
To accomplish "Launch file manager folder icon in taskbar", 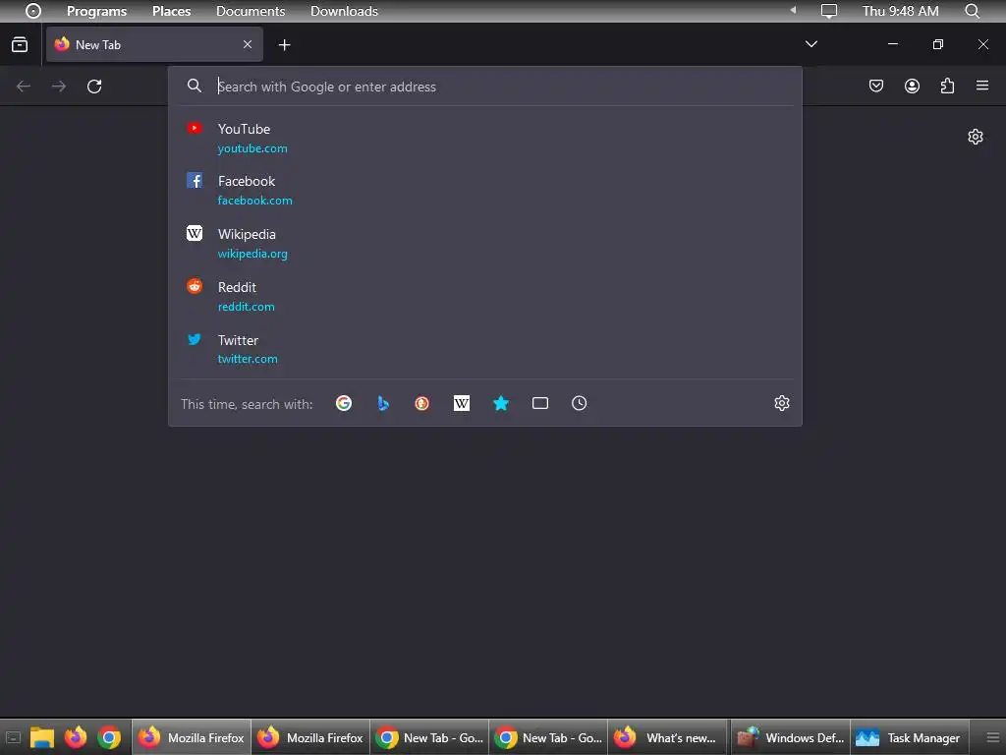I will click(42, 737).
